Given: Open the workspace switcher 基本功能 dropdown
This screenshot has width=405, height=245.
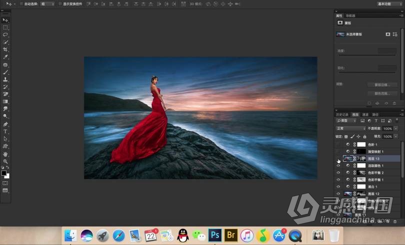Looking at the screenshot, I should point(389,4).
